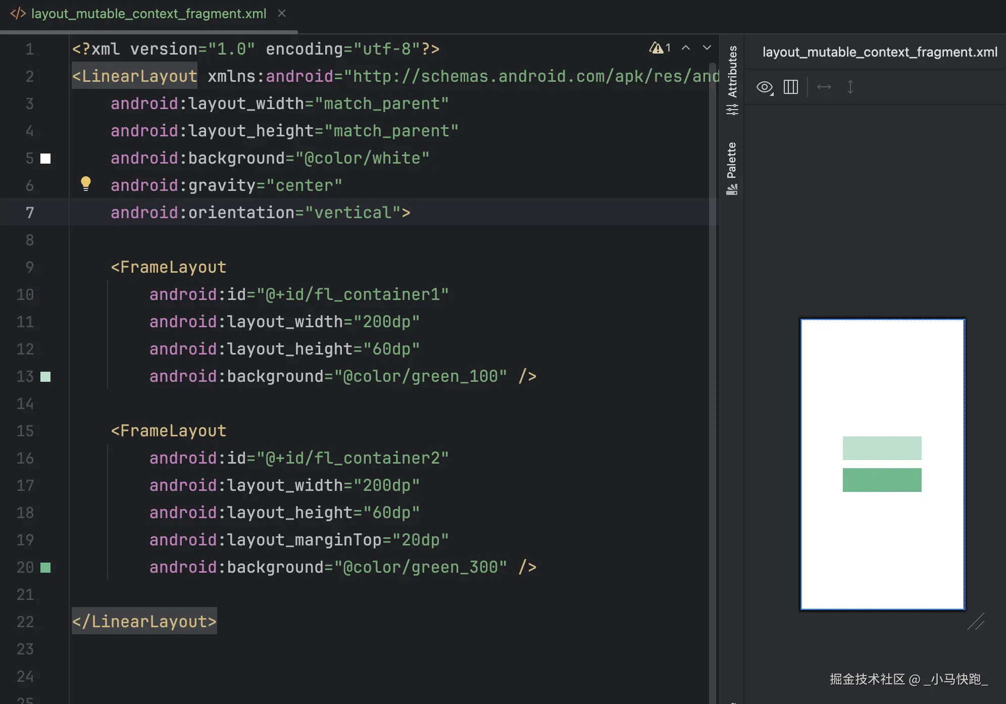The width and height of the screenshot is (1006, 704).
Task: Click the @color/white background value
Action: (x=362, y=158)
